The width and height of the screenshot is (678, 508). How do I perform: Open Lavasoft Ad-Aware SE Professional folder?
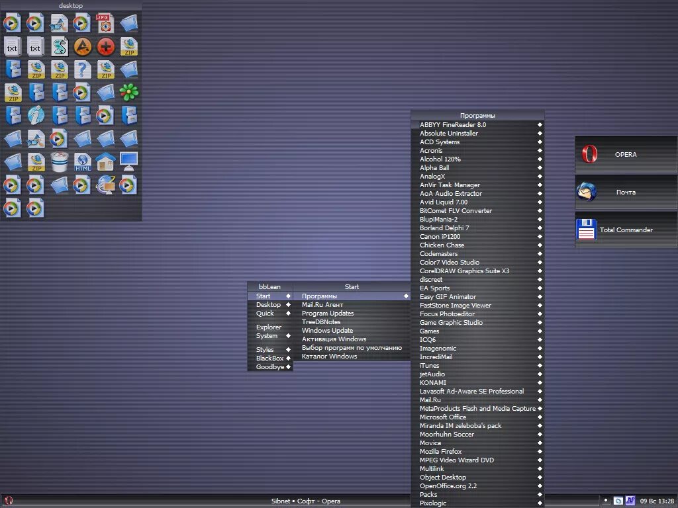click(477, 392)
